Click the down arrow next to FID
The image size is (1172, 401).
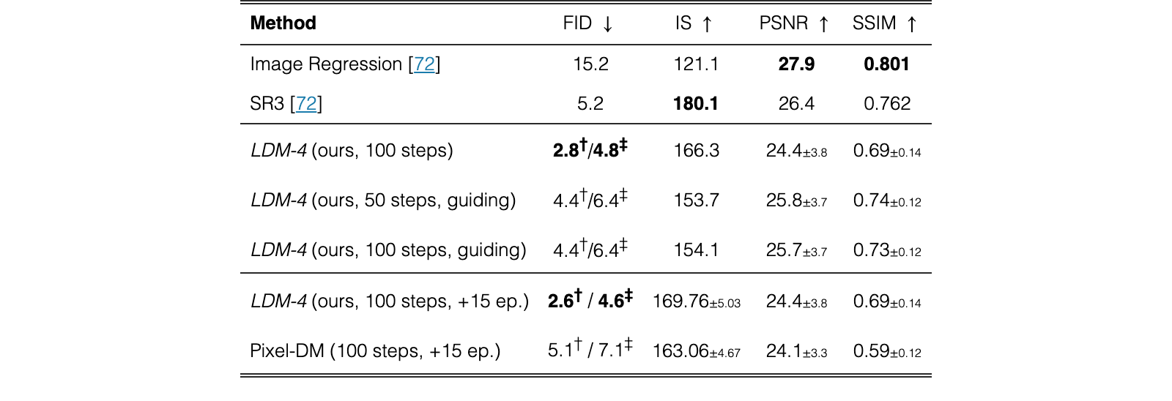coord(607,24)
